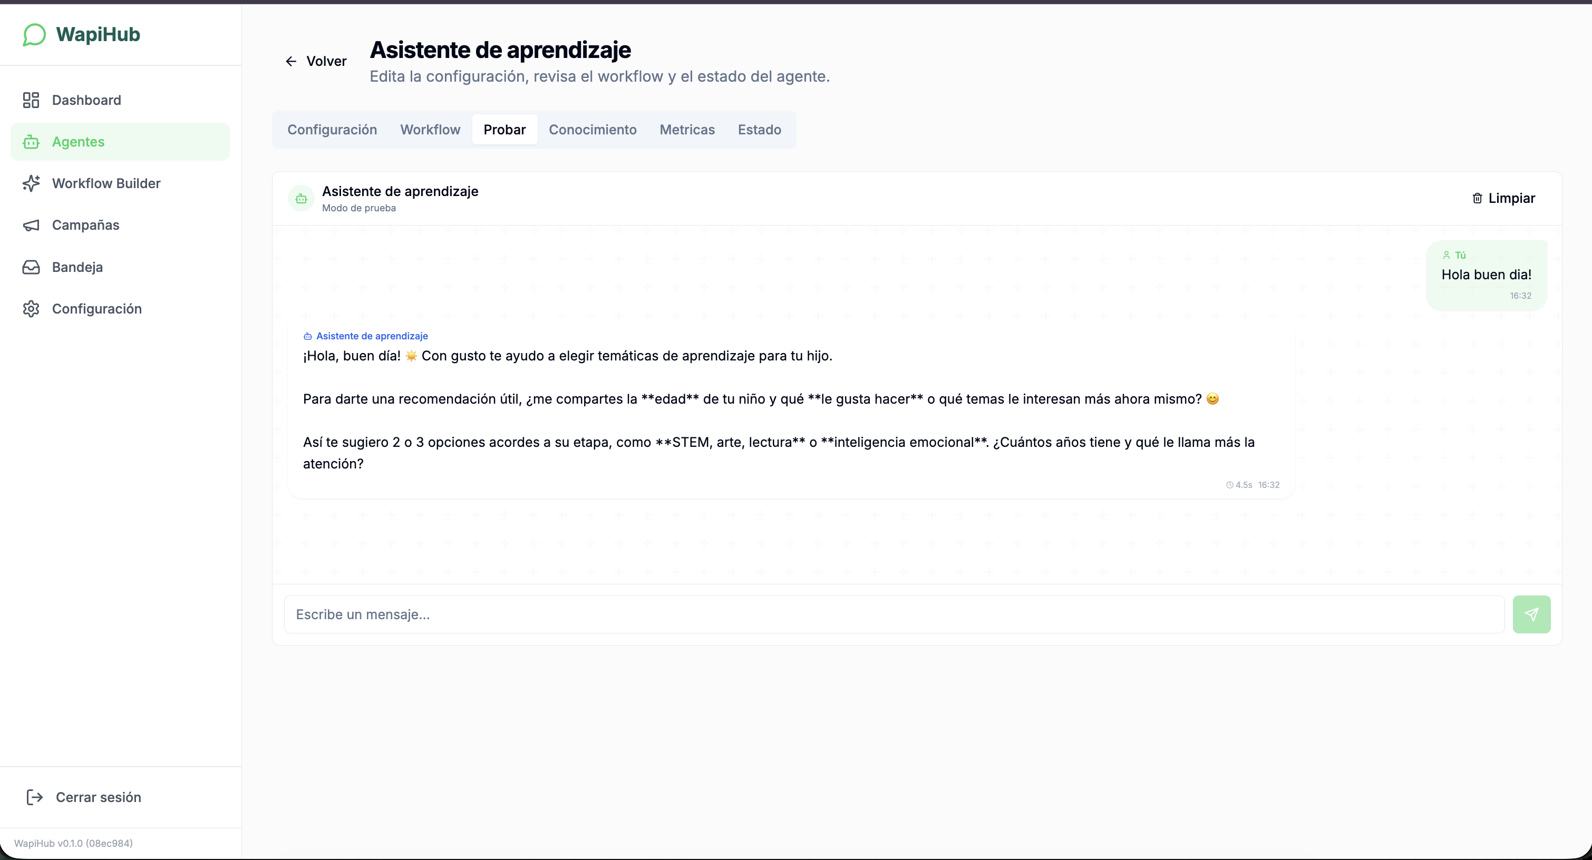Open Bandeja in the sidebar
This screenshot has width=1592, height=860.
pyautogui.click(x=120, y=267)
